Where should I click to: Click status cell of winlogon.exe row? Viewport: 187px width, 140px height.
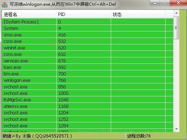tap(138, 80)
